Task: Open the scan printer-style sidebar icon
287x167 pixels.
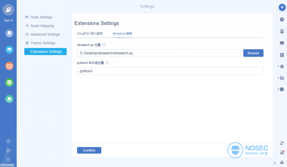Action: pos(9,33)
